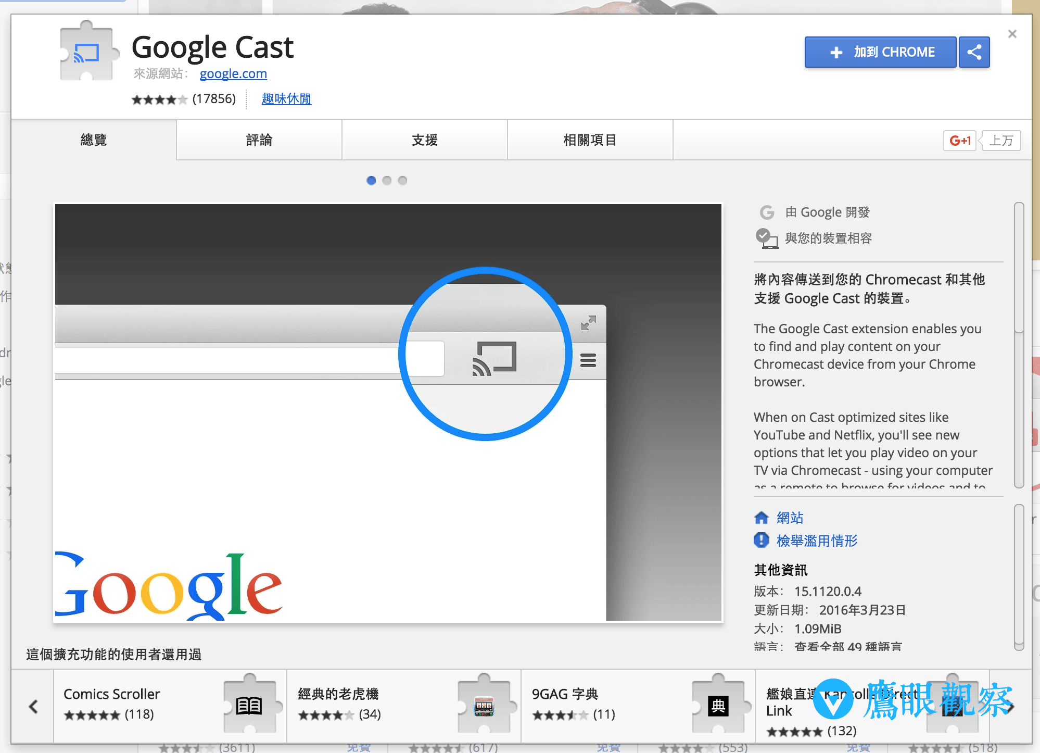Click the 其他資訊 heading
The image size is (1040, 753).
[781, 570]
